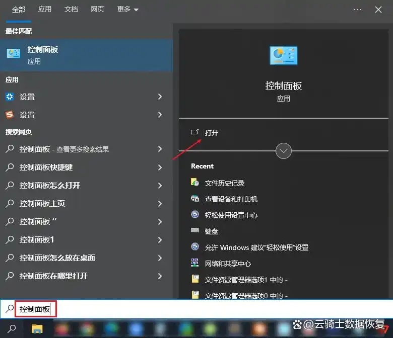Click the search box containing 控制面板
The width and height of the screenshot is (393, 338).
click(x=151, y=309)
